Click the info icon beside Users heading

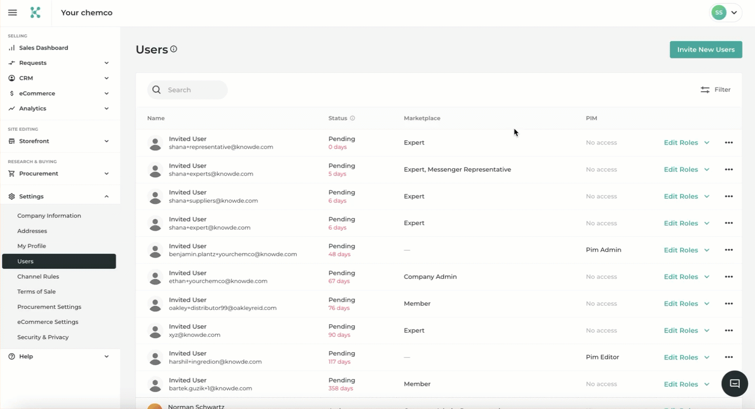[x=173, y=49]
